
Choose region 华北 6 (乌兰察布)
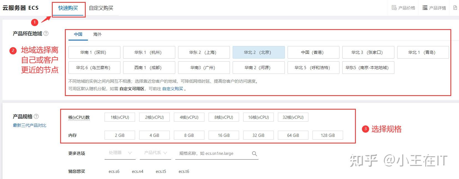coord(94,67)
